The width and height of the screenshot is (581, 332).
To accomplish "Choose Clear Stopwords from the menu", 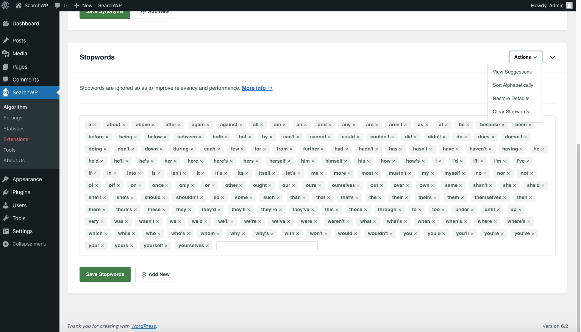I will (x=511, y=111).
